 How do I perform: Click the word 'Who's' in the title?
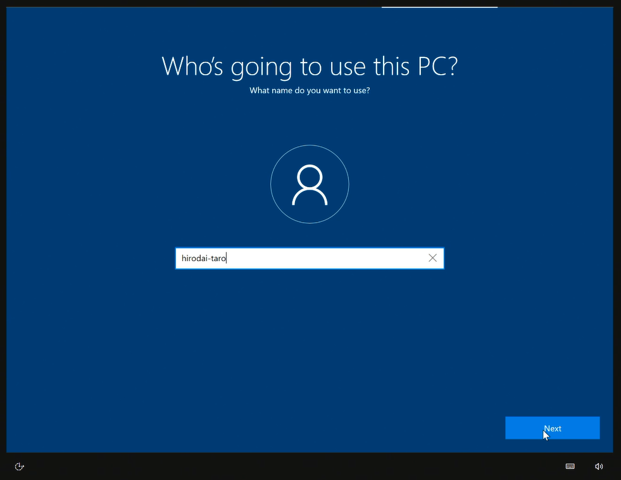point(193,66)
